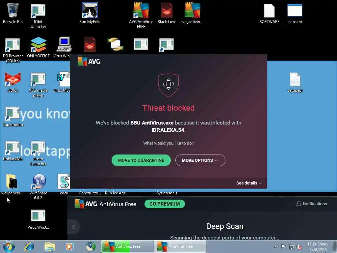This screenshot has width=337, height=253.
Task: Open the Run Ice Age desktop item
Action: (116, 193)
